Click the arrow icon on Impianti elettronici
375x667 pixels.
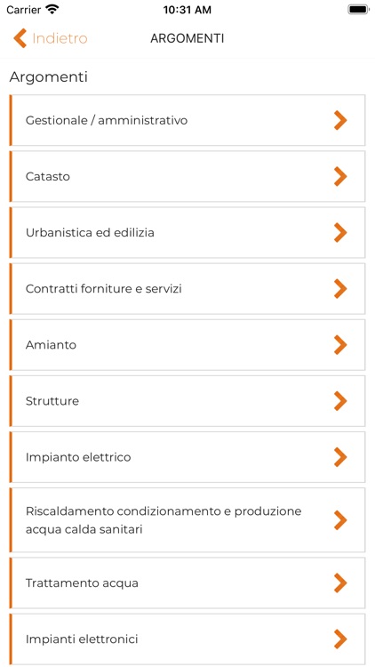[340, 639]
